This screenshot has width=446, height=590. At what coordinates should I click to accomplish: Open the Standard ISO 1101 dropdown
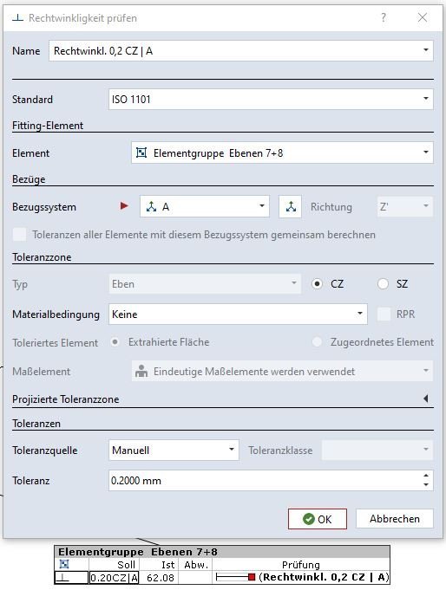(x=271, y=100)
